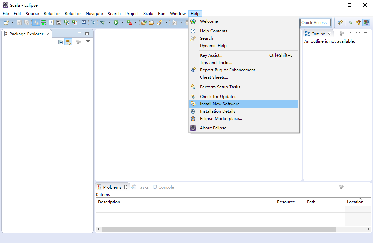Switch to the Debug perspective icon
The image size is (373, 243).
pos(351,23)
